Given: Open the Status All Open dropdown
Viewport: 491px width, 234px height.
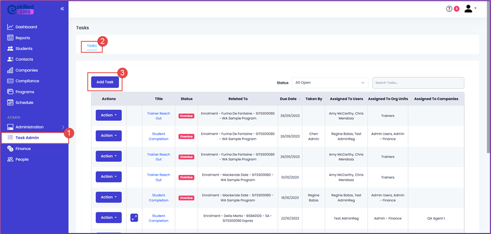Looking at the screenshot, I should coord(330,83).
